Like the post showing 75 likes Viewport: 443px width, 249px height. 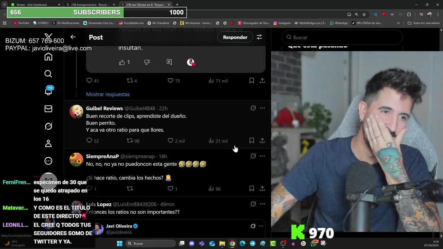click(174, 81)
